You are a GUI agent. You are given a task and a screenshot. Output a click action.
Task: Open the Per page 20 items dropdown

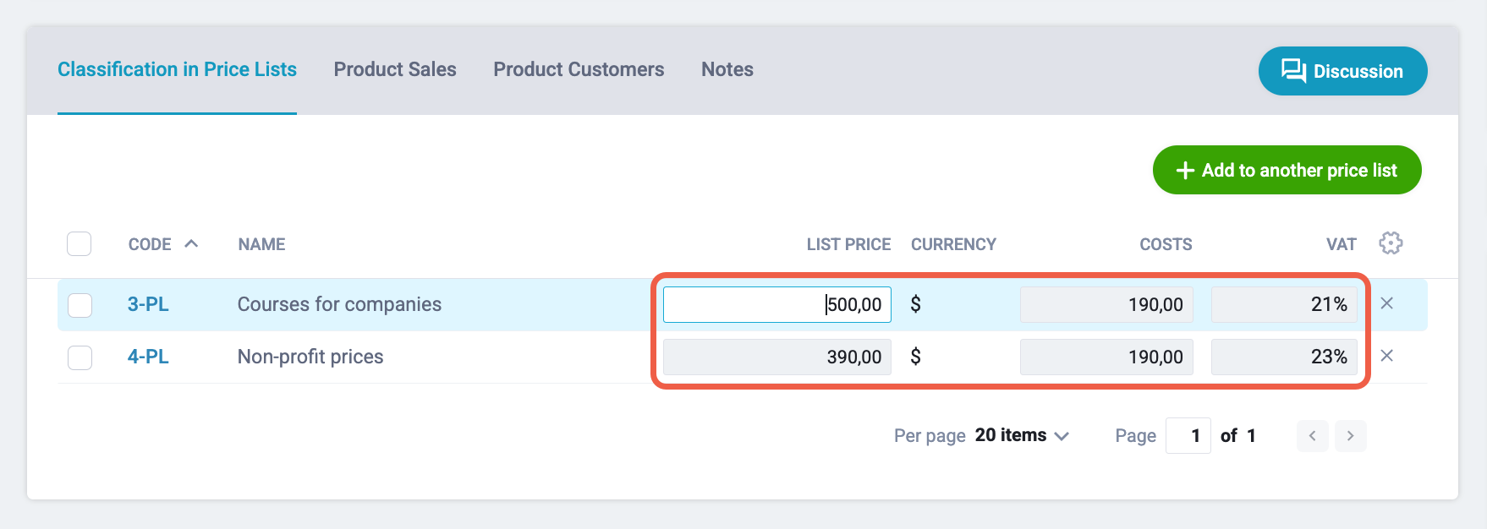click(1023, 435)
